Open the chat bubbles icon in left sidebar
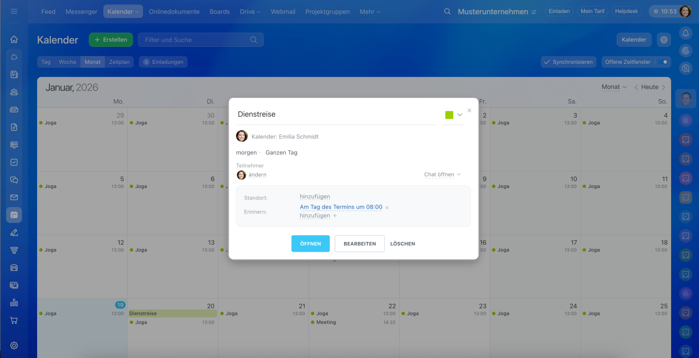The height and width of the screenshot is (358, 699). [14, 180]
